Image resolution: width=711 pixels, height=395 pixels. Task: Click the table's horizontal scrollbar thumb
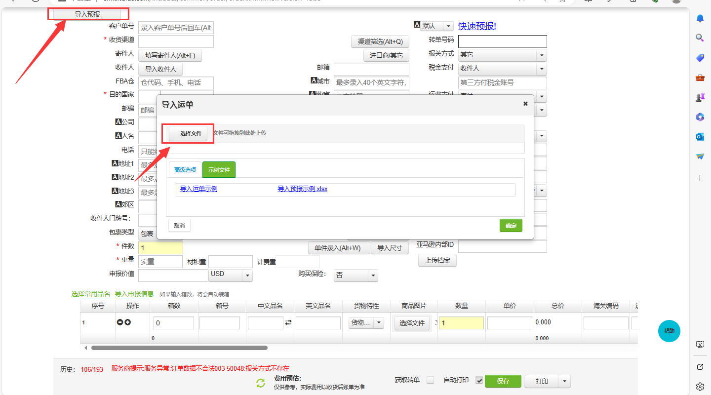[x=179, y=348]
